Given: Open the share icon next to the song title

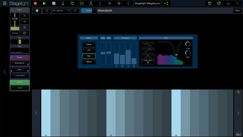Looking at the screenshot, I should (166, 3).
